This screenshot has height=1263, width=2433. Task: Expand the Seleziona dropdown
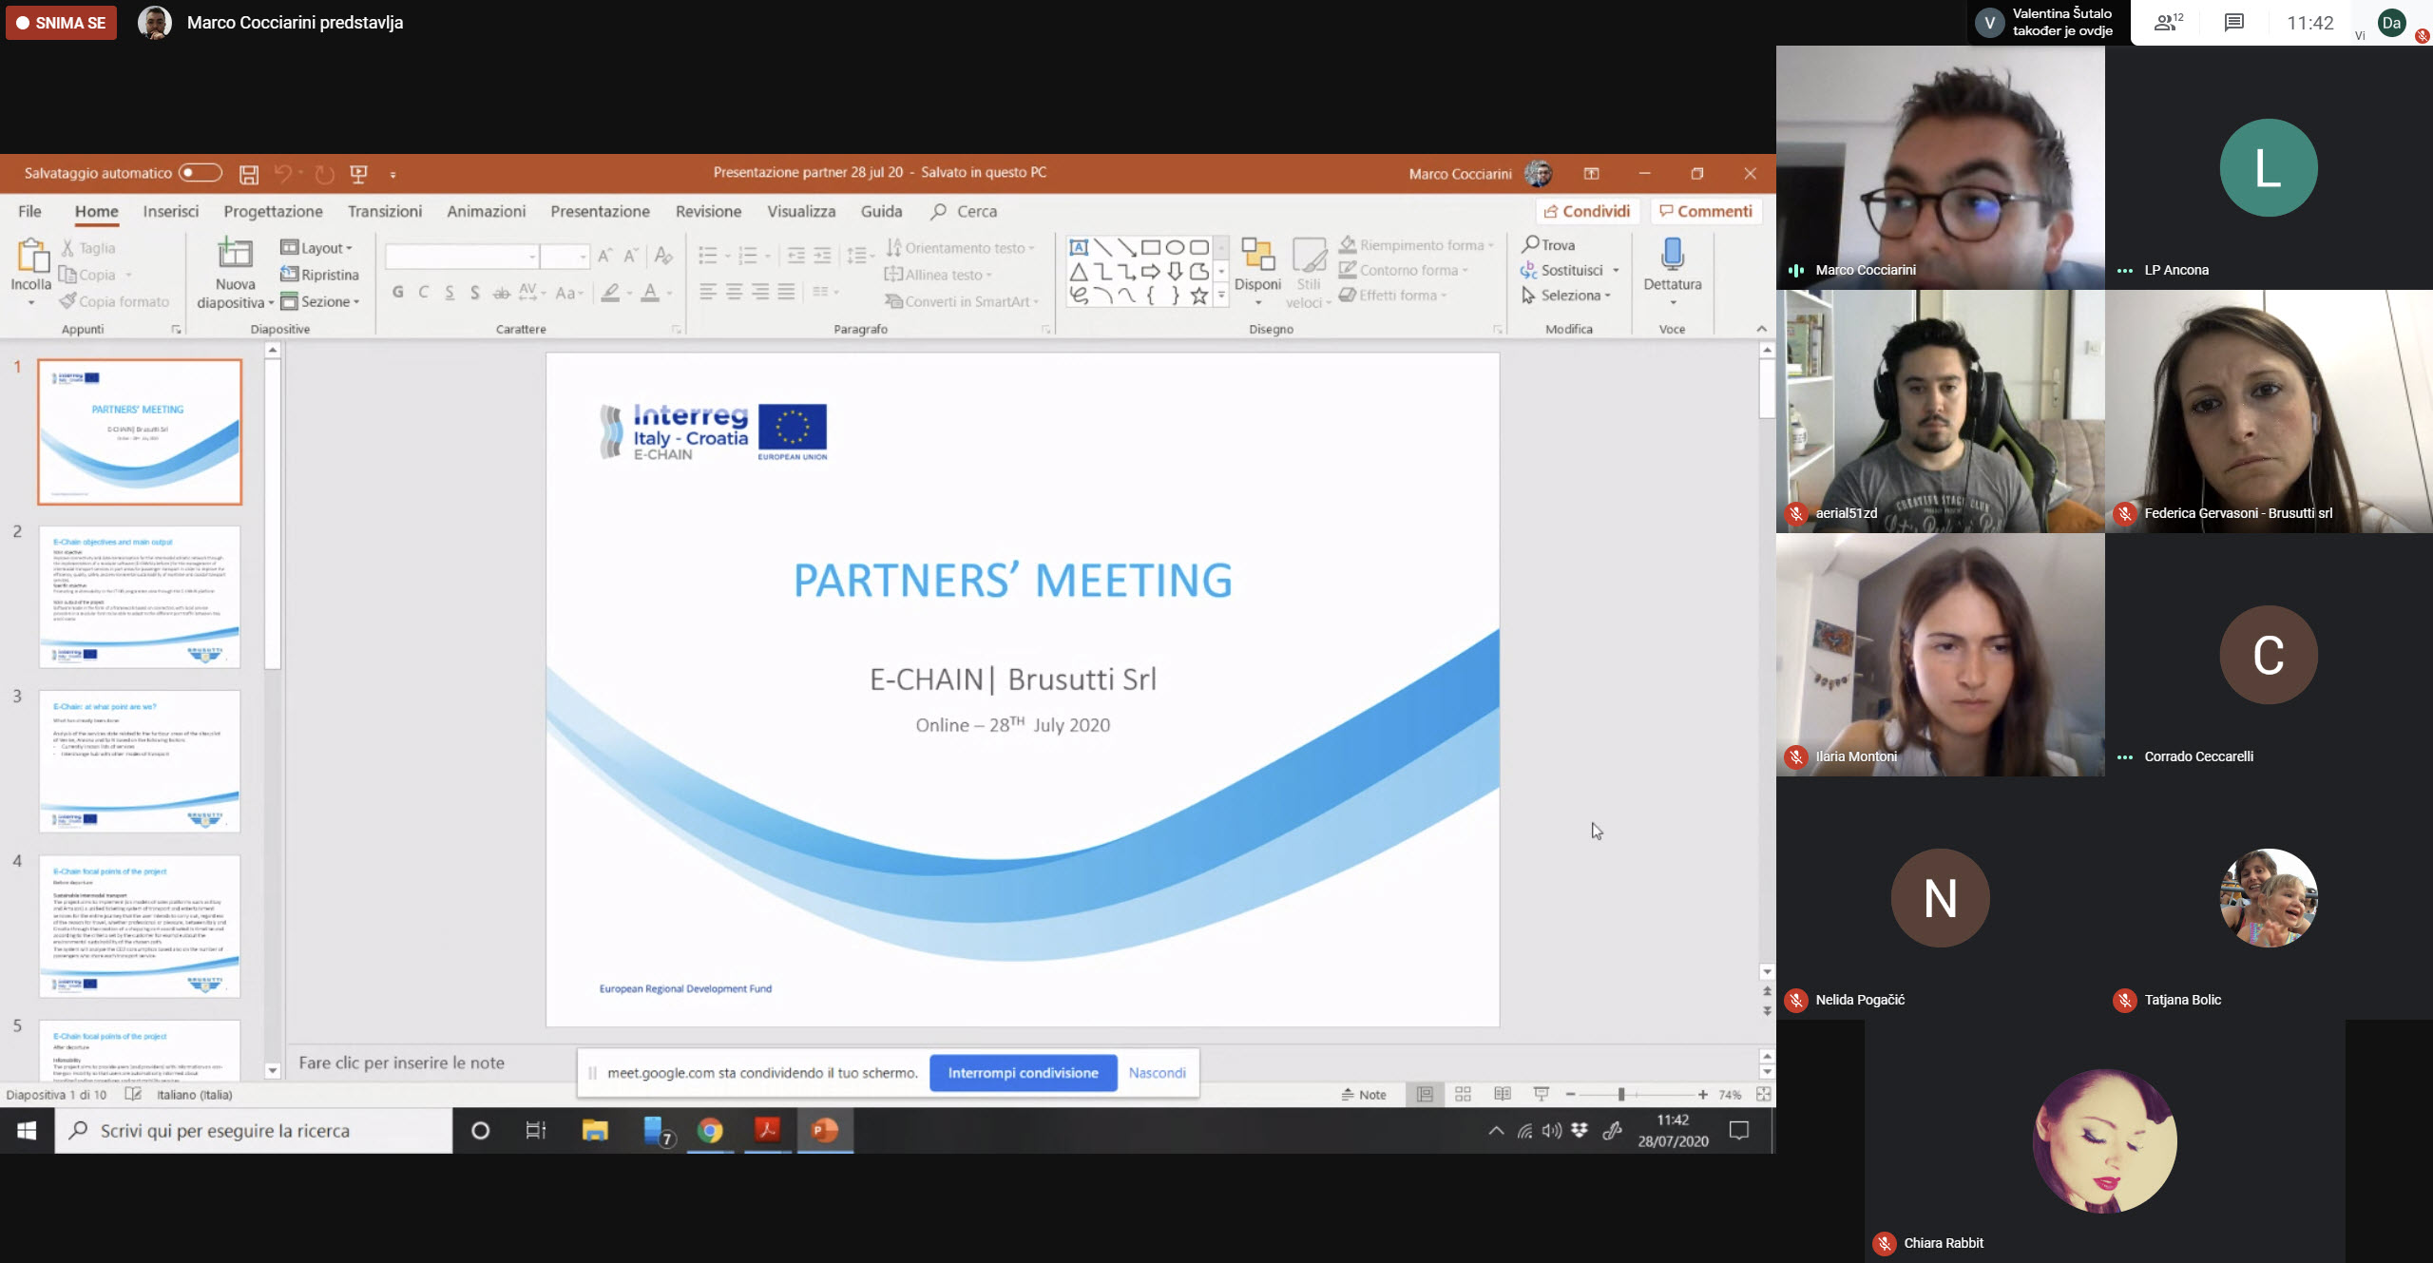1566,296
